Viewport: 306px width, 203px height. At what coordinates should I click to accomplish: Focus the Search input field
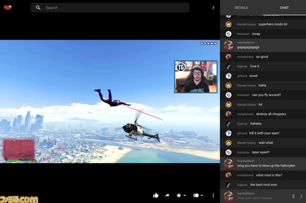click(x=110, y=8)
